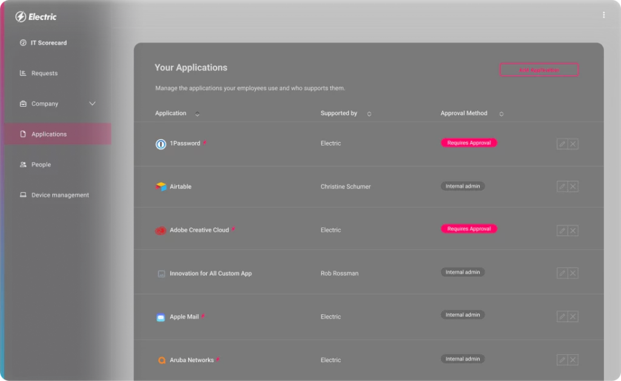The height and width of the screenshot is (381, 621).
Task: Click the lightning bolt next to 1Password
Action: point(206,142)
